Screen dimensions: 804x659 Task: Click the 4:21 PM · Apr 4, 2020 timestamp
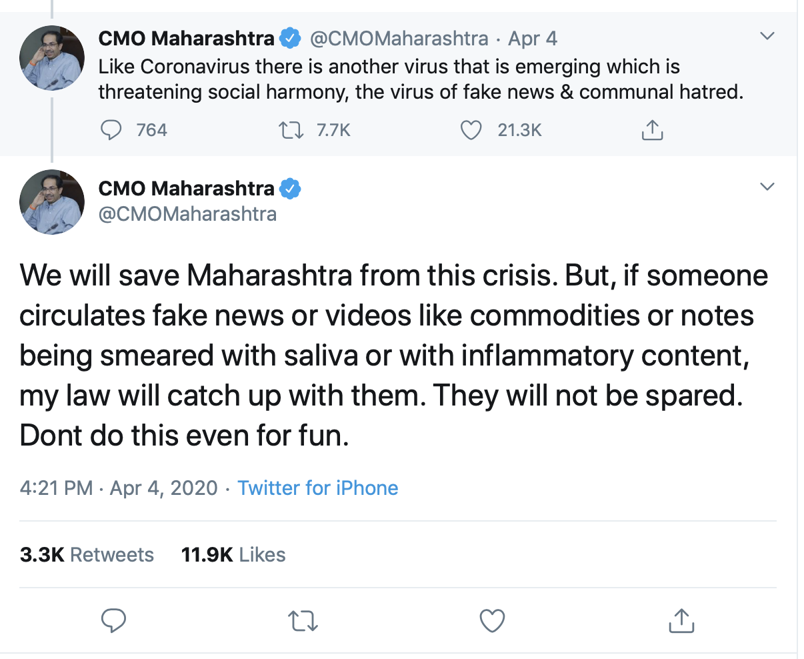(x=119, y=488)
